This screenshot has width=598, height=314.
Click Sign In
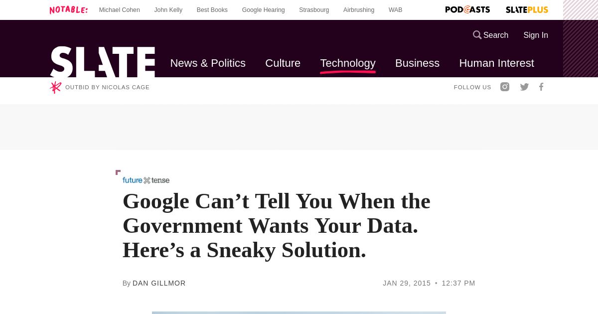536,35
